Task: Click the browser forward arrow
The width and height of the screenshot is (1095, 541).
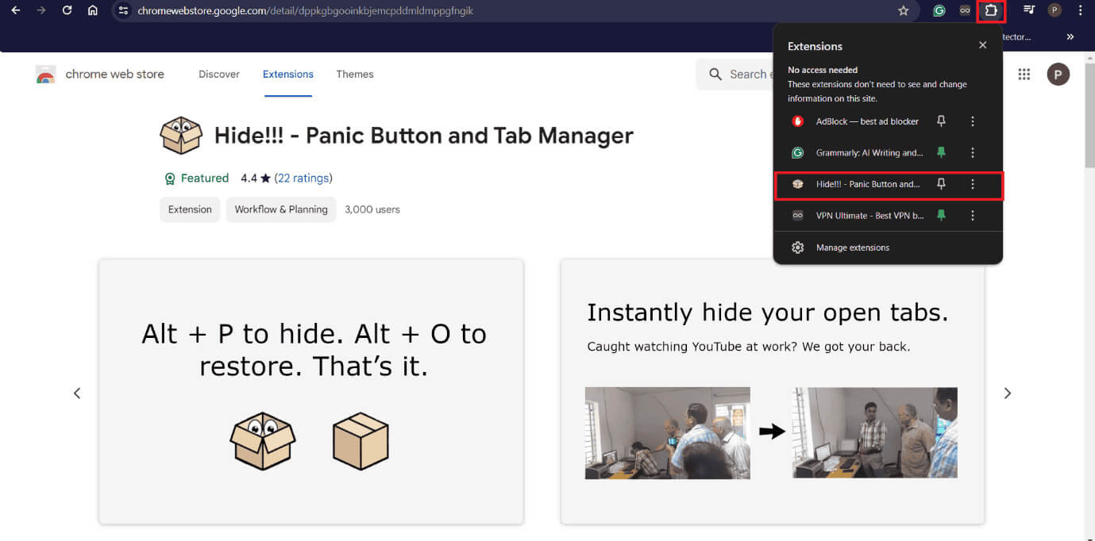Action: 41,11
